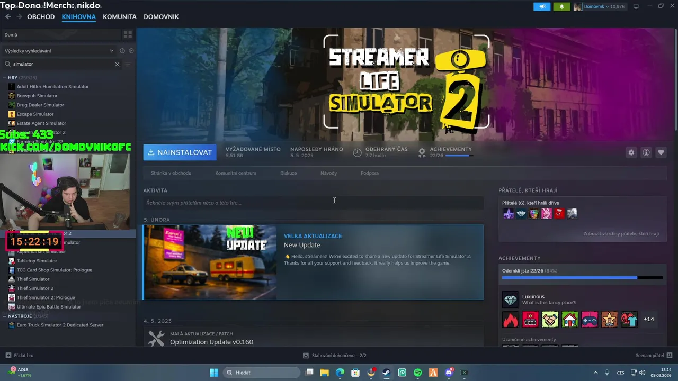Select Drug Dealer Simulator
The width and height of the screenshot is (678, 381).
(x=40, y=105)
